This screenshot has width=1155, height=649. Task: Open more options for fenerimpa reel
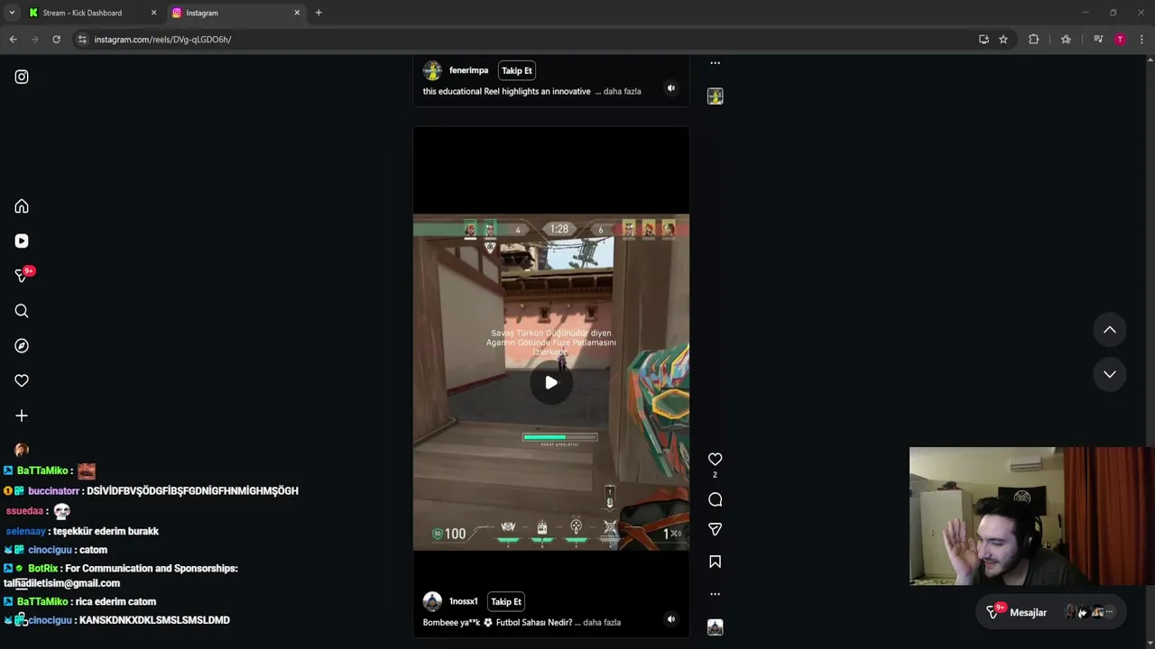(715, 63)
